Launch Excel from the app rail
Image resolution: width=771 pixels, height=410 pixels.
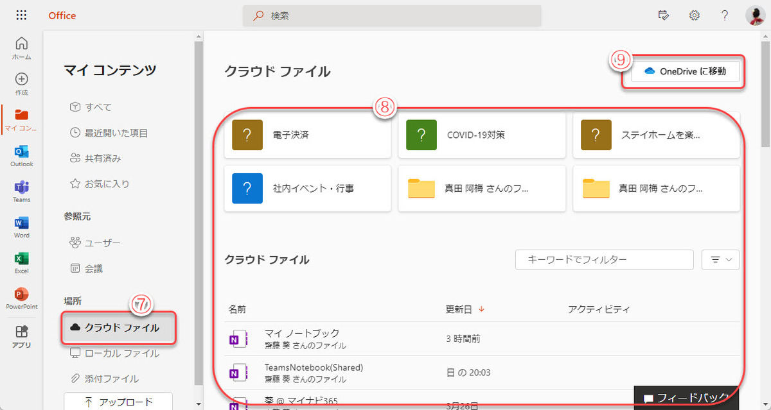tap(21, 263)
